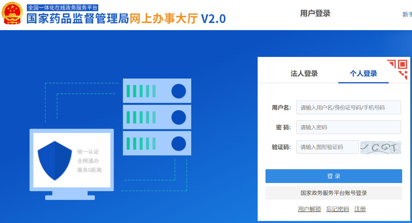Open the 新手 link at top right
The height and width of the screenshot is (223, 412).
[x=407, y=15]
